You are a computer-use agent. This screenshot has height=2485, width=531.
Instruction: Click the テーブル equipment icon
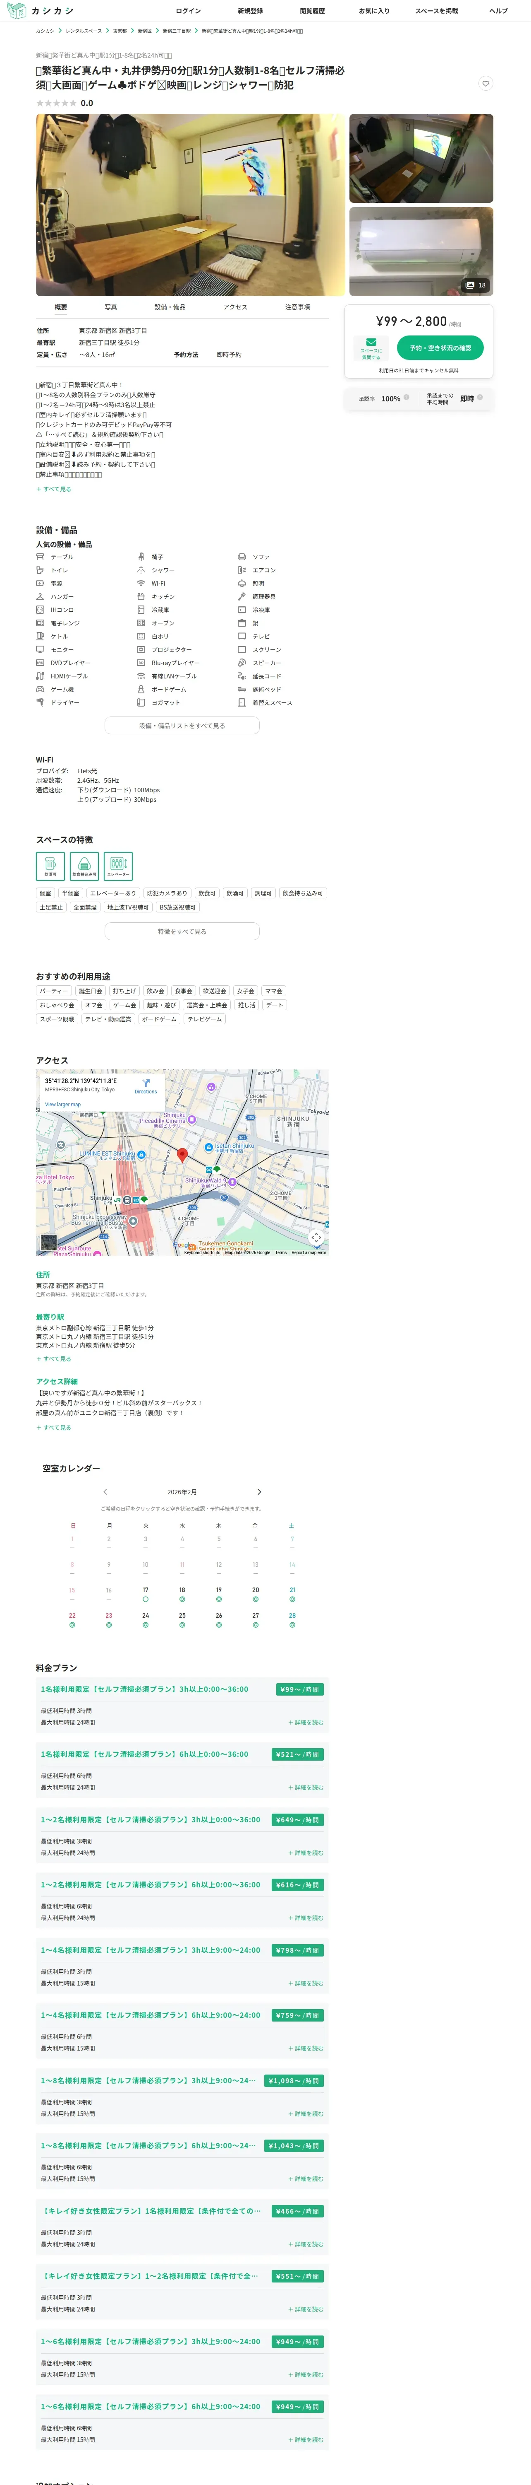pos(41,557)
